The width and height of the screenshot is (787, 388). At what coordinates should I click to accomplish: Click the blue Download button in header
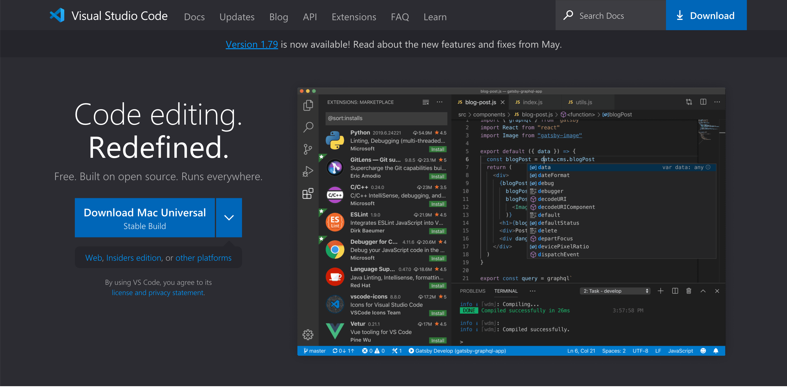coord(706,15)
